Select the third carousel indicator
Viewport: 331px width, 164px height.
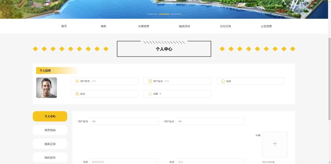click(x=176, y=14)
